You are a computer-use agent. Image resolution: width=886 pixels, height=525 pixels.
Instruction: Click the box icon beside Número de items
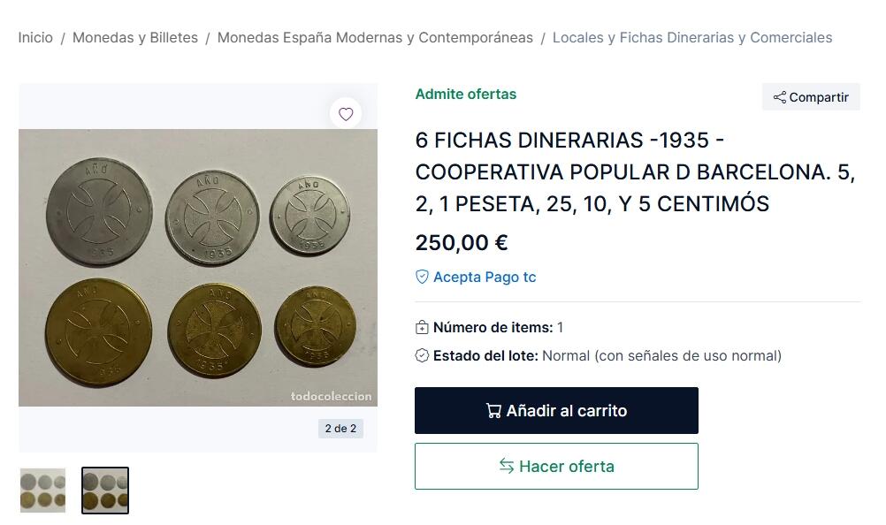point(422,328)
